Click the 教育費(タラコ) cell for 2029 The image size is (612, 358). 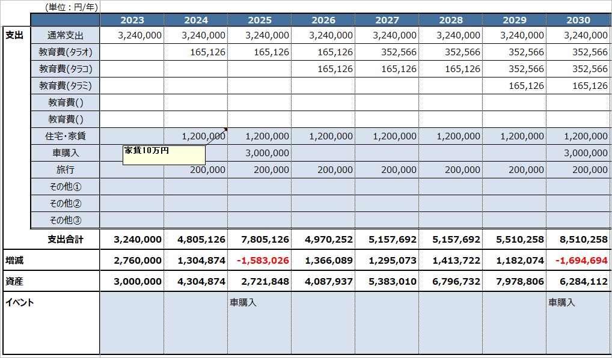[x=515, y=69]
